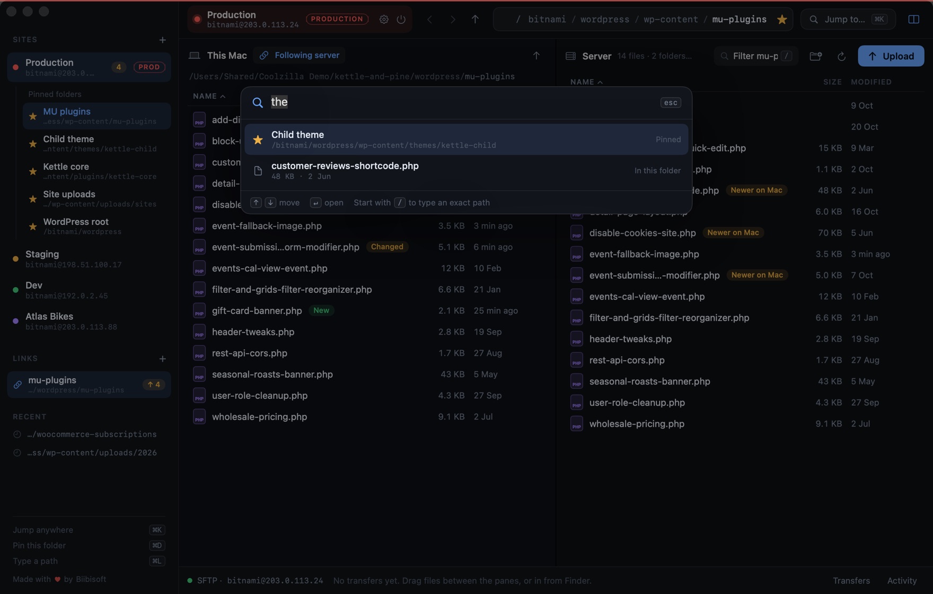Refresh the server file listing

click(841, 56)
